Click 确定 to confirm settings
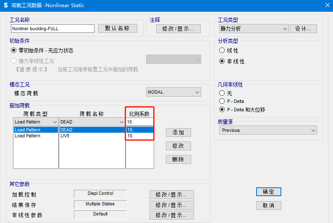The image size is (333, 223). coord(268,192)
